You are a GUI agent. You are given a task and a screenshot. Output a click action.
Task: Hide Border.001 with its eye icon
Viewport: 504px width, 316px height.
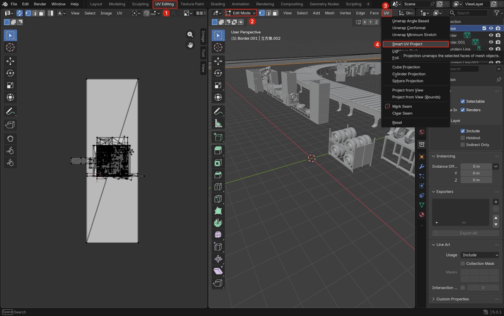pyautogui.click(x=491, y=42)
